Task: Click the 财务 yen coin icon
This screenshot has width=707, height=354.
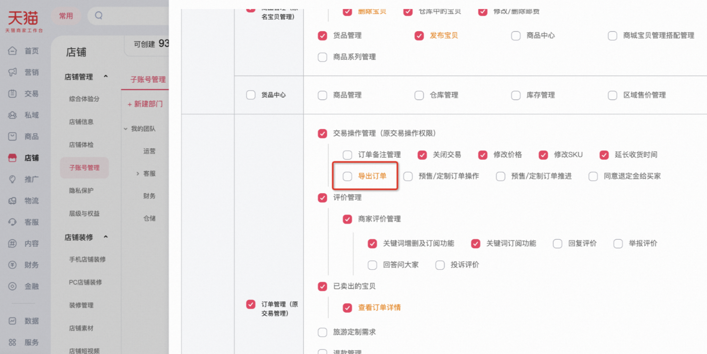Action: [x=13, y=265]
